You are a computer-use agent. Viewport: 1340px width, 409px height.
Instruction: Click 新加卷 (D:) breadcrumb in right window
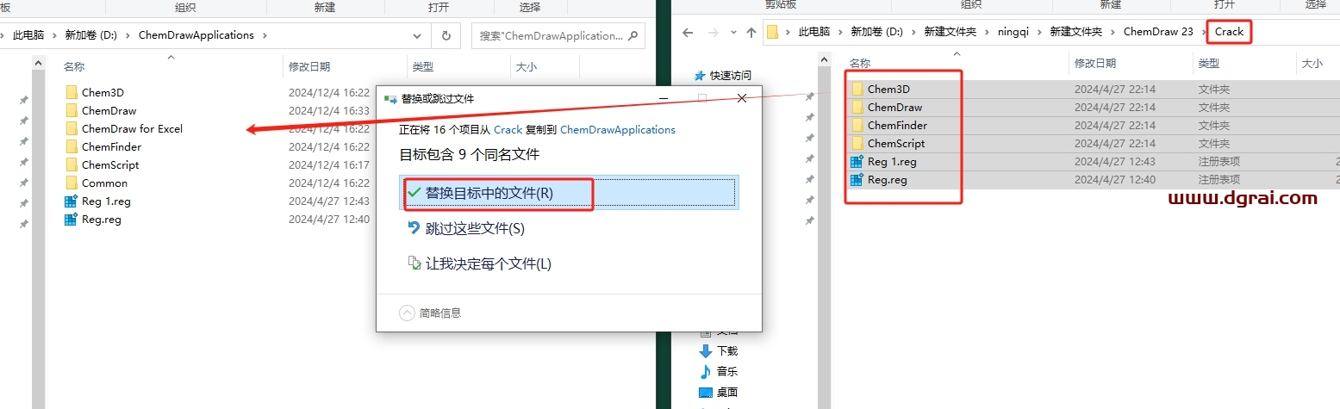877,32
